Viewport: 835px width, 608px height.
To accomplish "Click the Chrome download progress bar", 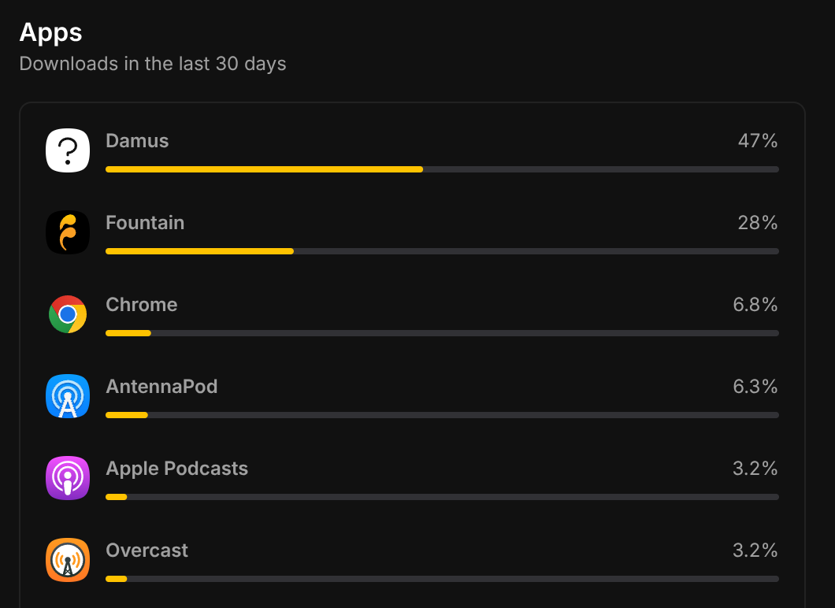I will pyautogui.click(x=442, y=333).
